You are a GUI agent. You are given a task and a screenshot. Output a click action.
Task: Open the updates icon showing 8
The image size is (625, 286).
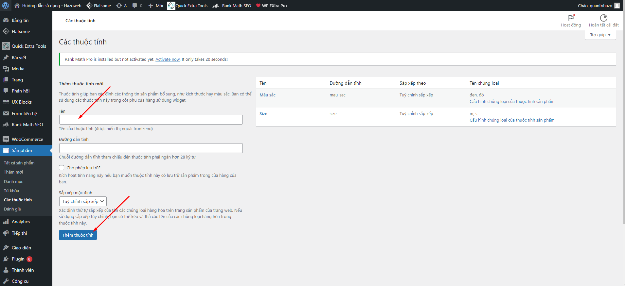click(x=119, y=6)
